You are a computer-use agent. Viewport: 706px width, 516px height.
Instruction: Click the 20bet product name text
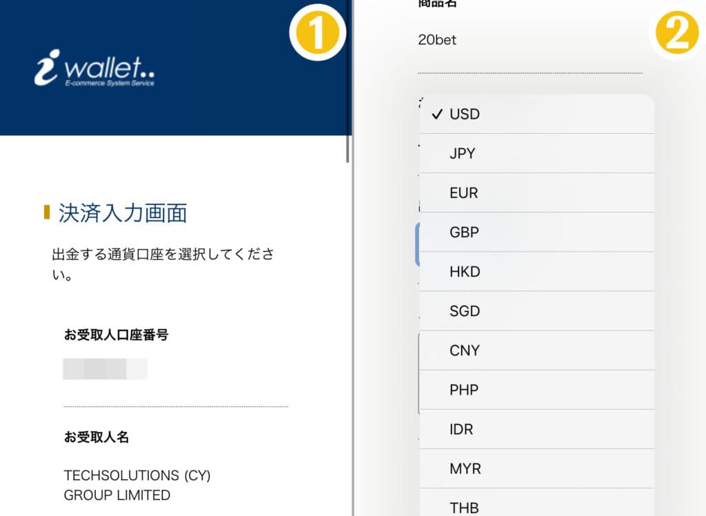coord(436,40)
